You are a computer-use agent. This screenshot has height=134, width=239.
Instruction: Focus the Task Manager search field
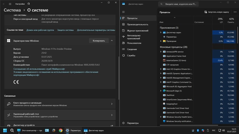pos(178,4)
